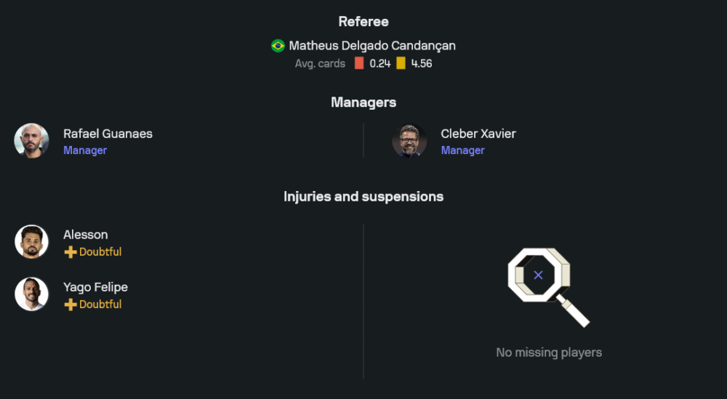This screenshot has width=727, height=399.
Task: Click the red card icon
Action: pos(359,63)
